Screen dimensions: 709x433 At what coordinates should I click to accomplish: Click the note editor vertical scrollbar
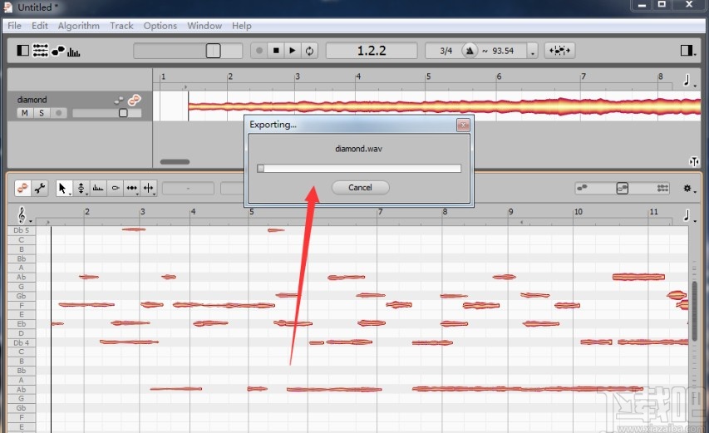pyautogui.click(x=695, y=312)
